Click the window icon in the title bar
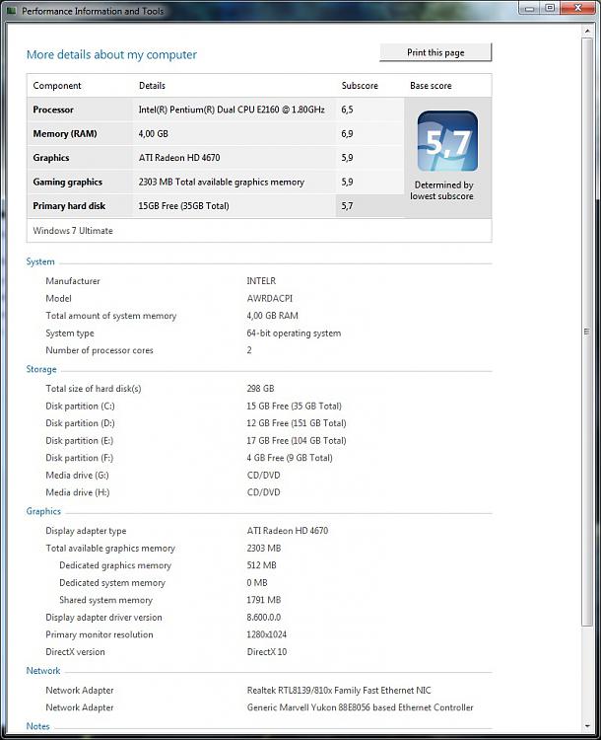 [11, 10]
